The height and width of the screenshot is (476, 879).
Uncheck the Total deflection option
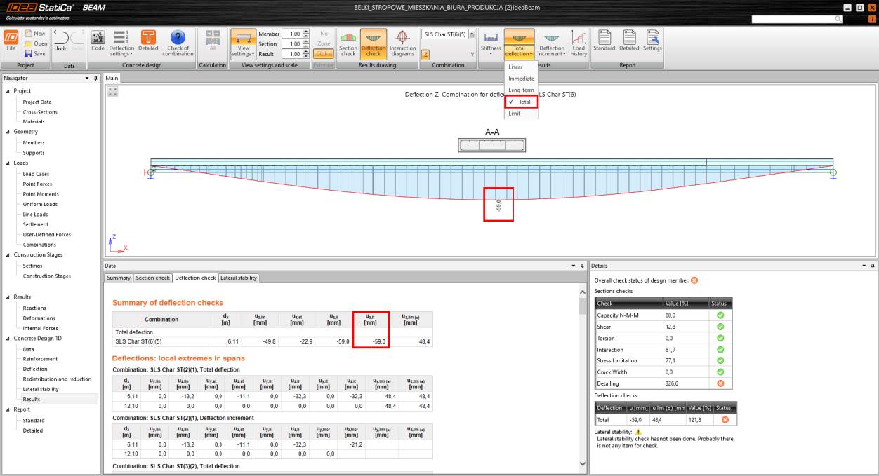pos(522,102)
